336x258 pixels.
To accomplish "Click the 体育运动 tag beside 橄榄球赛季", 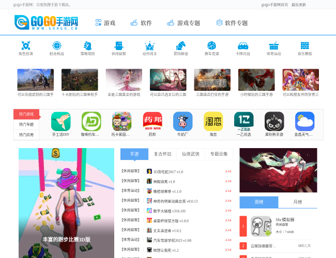I will (130, 190).
